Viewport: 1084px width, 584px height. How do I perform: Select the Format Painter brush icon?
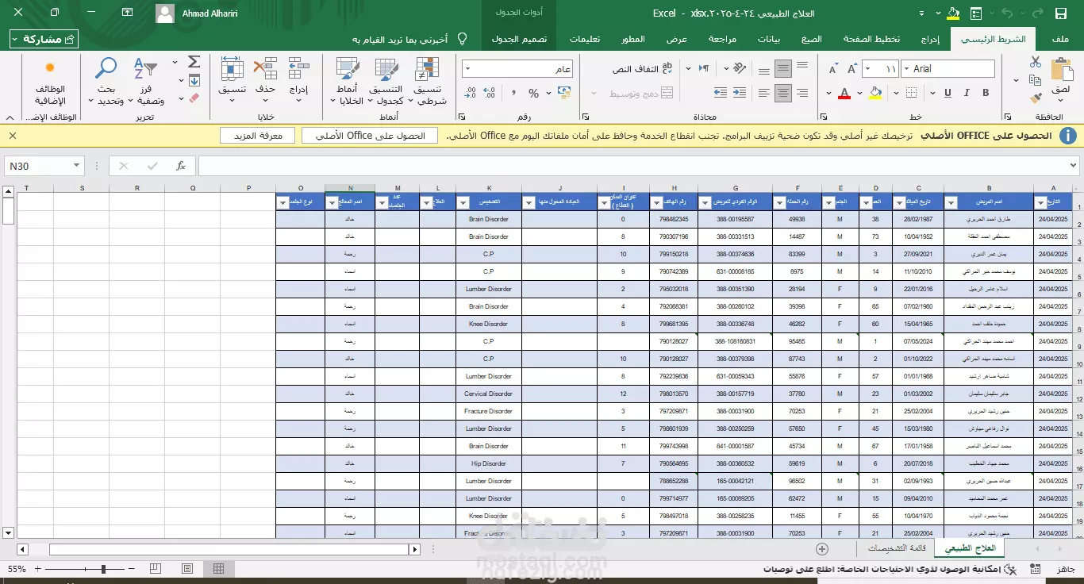click(1035, 98)
